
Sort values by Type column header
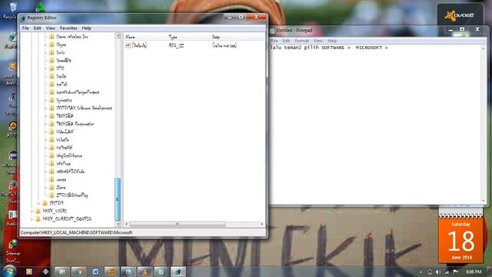189,37
